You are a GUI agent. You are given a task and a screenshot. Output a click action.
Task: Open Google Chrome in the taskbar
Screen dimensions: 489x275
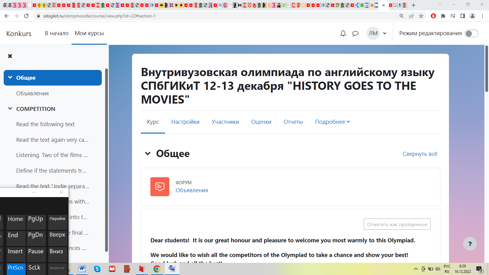157,269
